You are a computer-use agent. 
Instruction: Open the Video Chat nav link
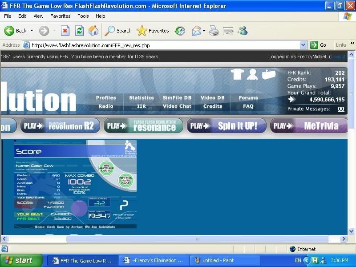tap(177, 106)
